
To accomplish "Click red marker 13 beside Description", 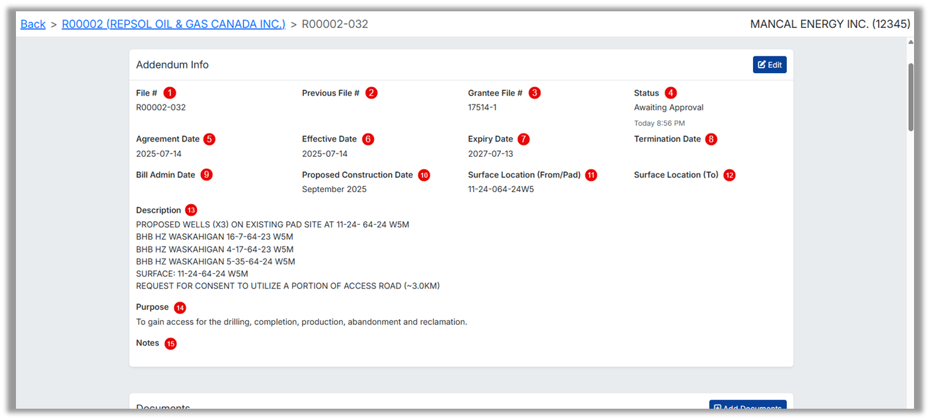I will [192, 210].
